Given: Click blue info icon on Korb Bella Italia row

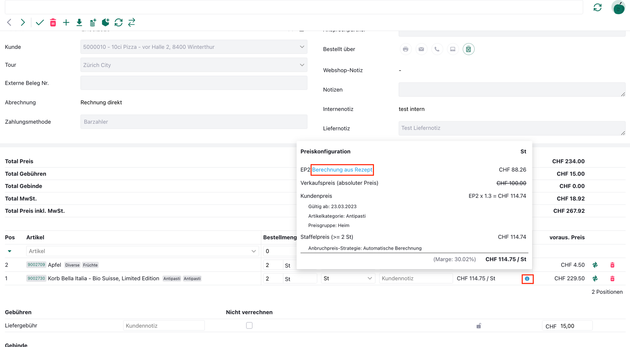Looking at the screenshot, I should tap(527, 279).
